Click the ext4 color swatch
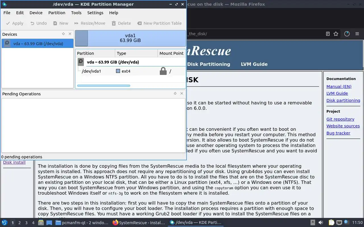 click(x=118, y=71)
